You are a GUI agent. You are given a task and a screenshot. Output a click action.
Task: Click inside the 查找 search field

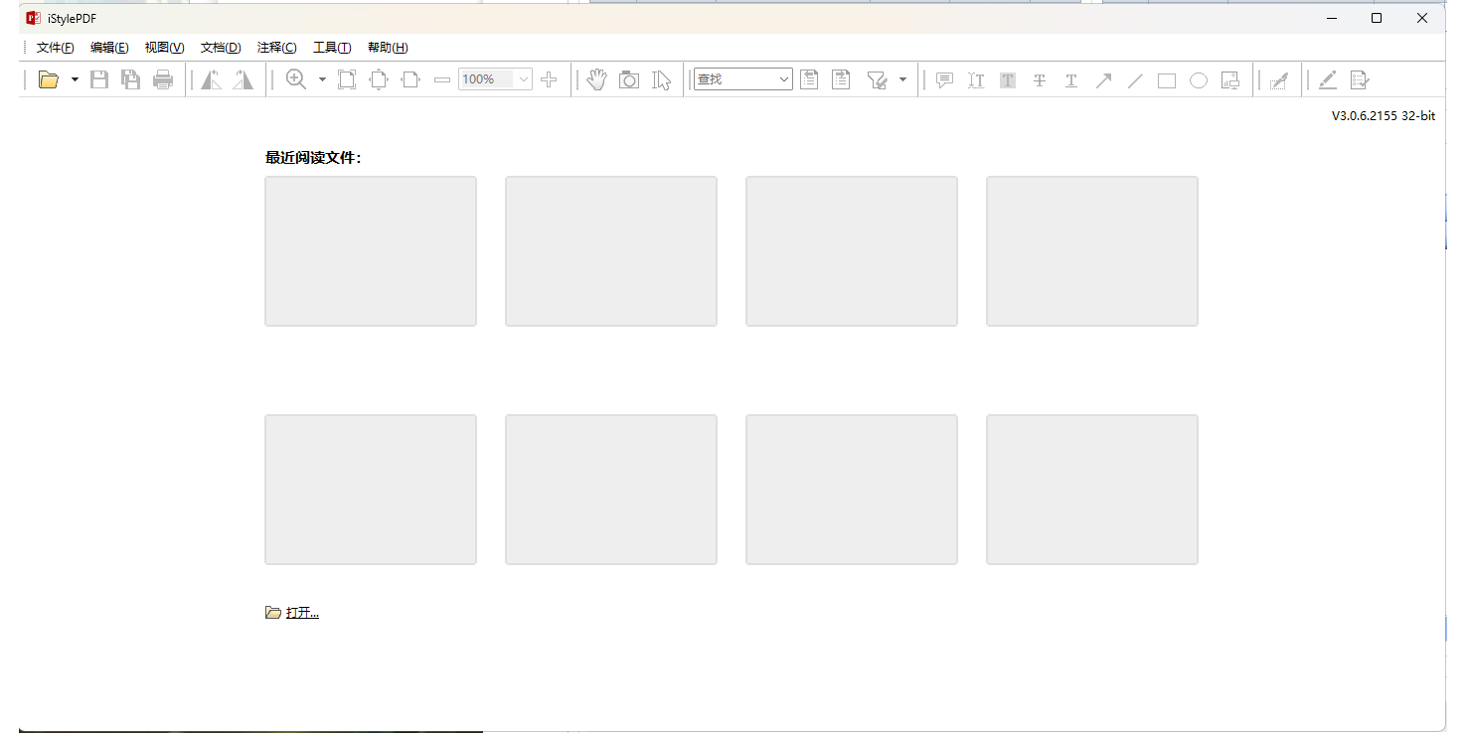tap(735, 79)
